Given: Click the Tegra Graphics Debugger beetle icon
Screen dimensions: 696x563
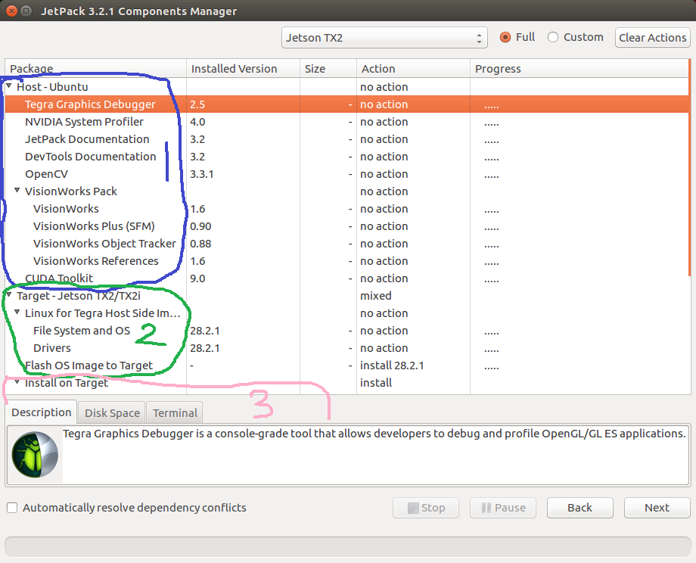Looking at the screenshot, I should (x=35, y=455).
